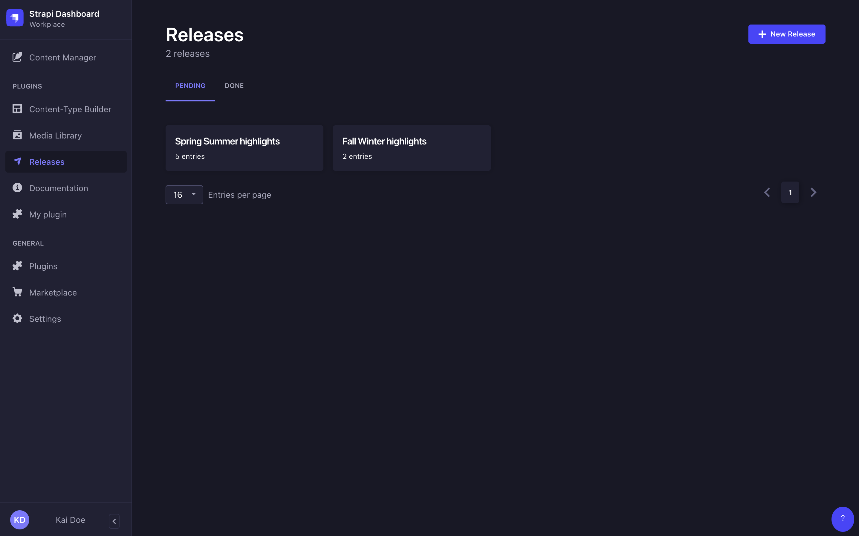Screen dimensions: 859x536
Task: Select the PENDING tab
Action: (x=190, y=86)
